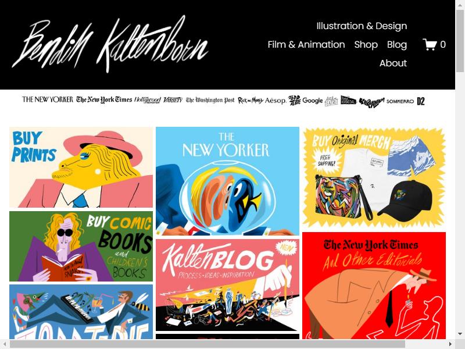Screen dimensions: 465x349
Task: Go to the Shop page
Action: (366, 45)
